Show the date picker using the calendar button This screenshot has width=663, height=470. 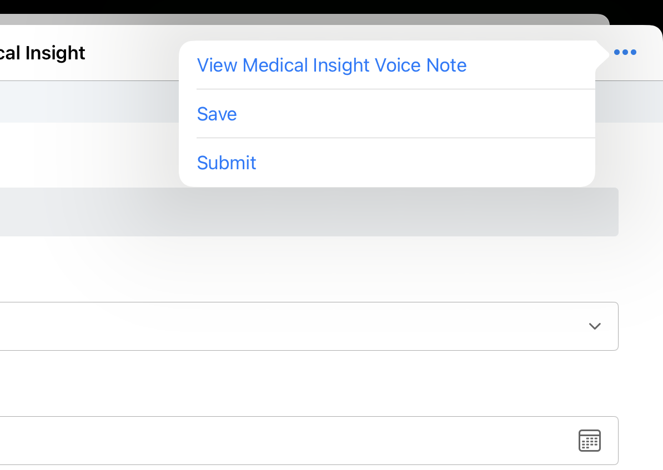[590, 441]
